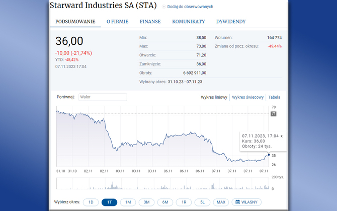Click the Obroty value 6 692 911,00
Screen dimensions: 337x211
[195, 73]
